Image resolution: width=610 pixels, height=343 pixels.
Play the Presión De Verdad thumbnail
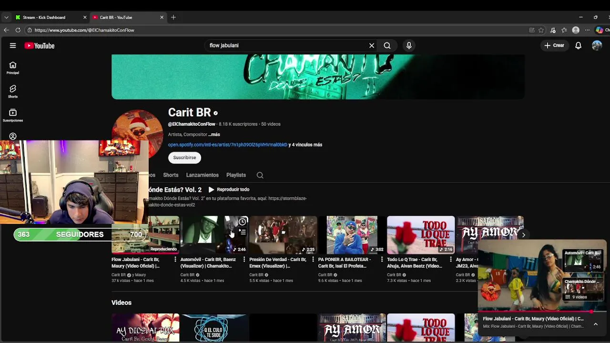(283, 235)
